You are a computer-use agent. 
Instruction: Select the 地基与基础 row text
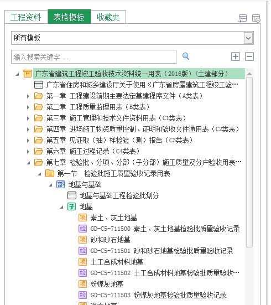click(x=85, y=184)
